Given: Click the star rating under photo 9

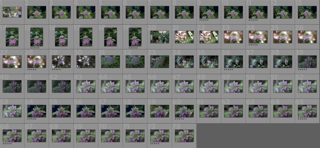Looking at the screenshot, I should point(204,20).
